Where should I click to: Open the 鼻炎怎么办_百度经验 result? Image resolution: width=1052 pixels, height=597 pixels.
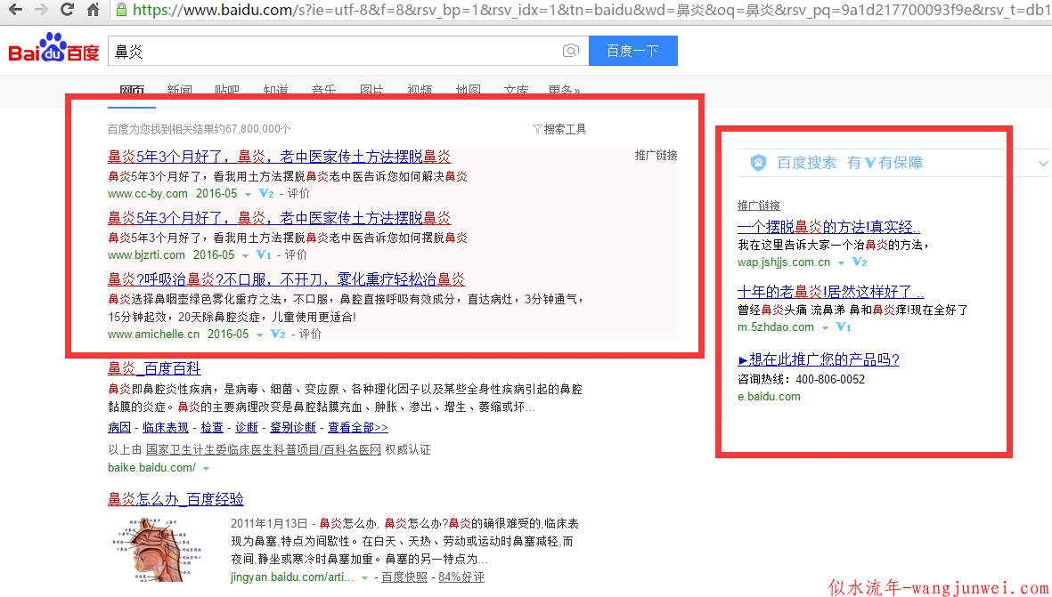pos(175,499)
